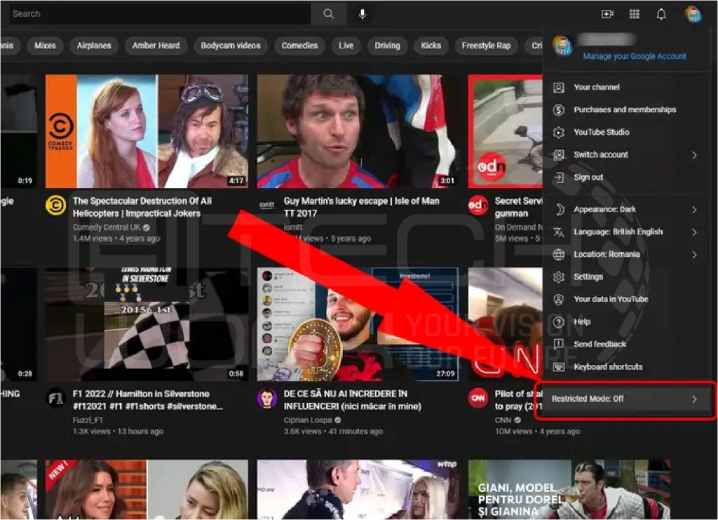
Task: Click the 'F1 2022 // Hamilton in Silverstone' title
Action: (x=148, y=400)
